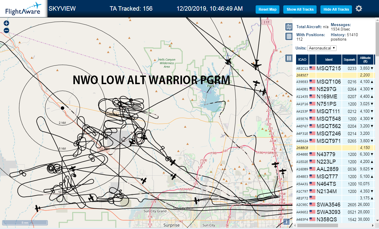Image resolution: width=379 pixels, height=229 pixels.
Task: Sort table by Ident column
Action: point(329,60)
